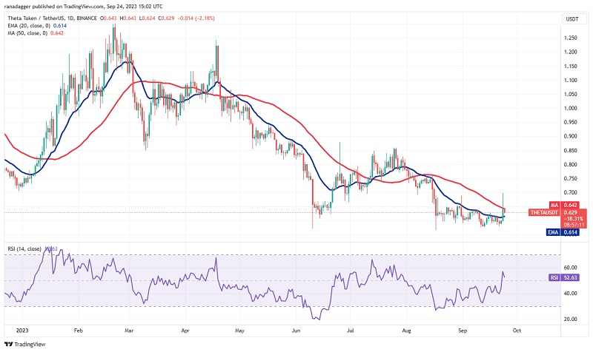This screenshot has width=593, height=352.
Task: Click the blue EMA 0.614 price tag
Action: tap(563, 232)
